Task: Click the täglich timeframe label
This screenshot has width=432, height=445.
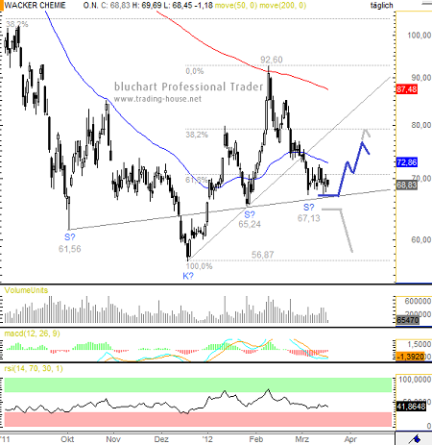Action: [x=381, y=6]
